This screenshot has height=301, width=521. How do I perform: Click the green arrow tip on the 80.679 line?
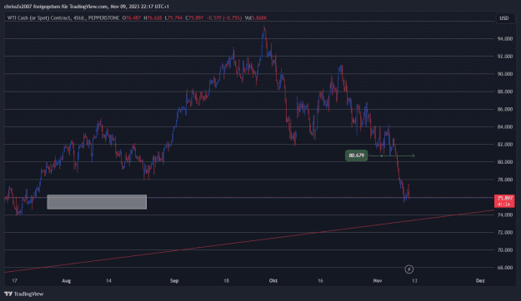(x=413, y=155)
